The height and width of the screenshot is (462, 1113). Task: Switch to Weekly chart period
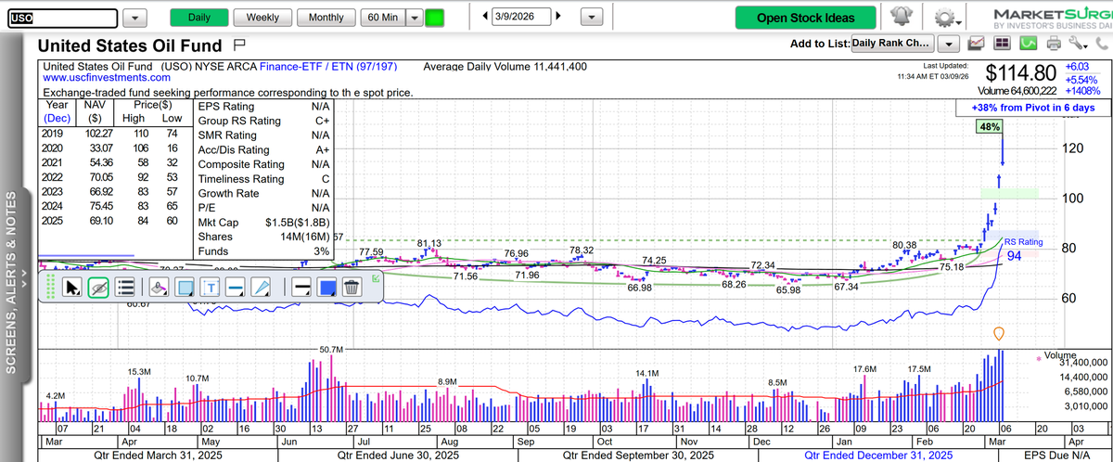(263, 18)
